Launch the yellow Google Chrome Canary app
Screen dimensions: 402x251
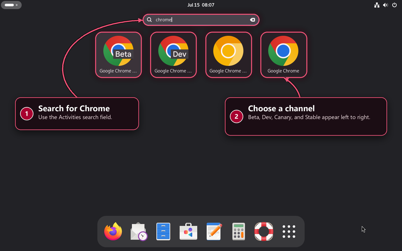(x=229, y=55)
